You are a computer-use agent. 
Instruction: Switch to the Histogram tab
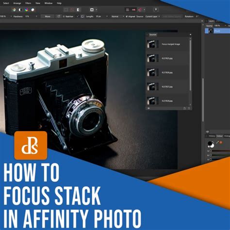(x=227, y=136)
